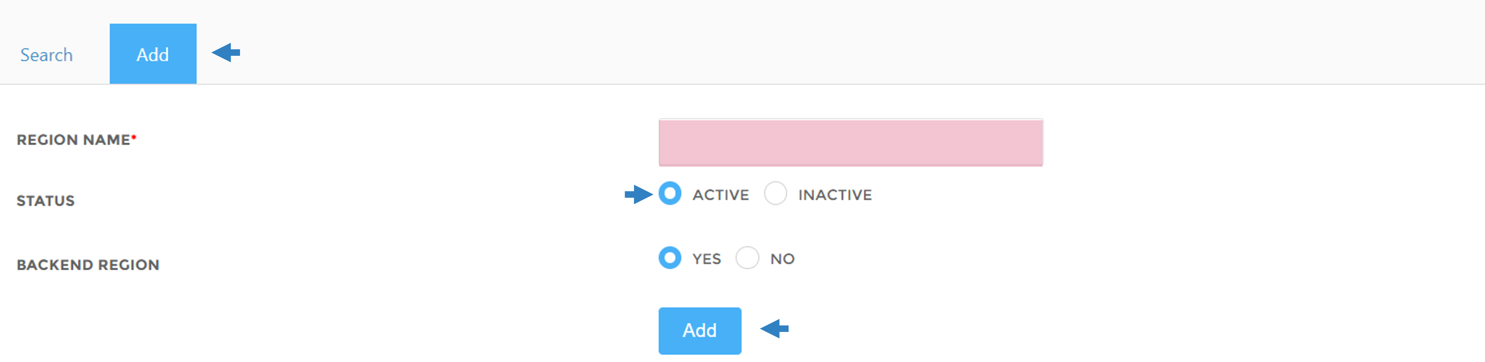This screenshot has width=1485, height=362.
Task: Select the Active status radio button
Action: click(x=670, y=193)
